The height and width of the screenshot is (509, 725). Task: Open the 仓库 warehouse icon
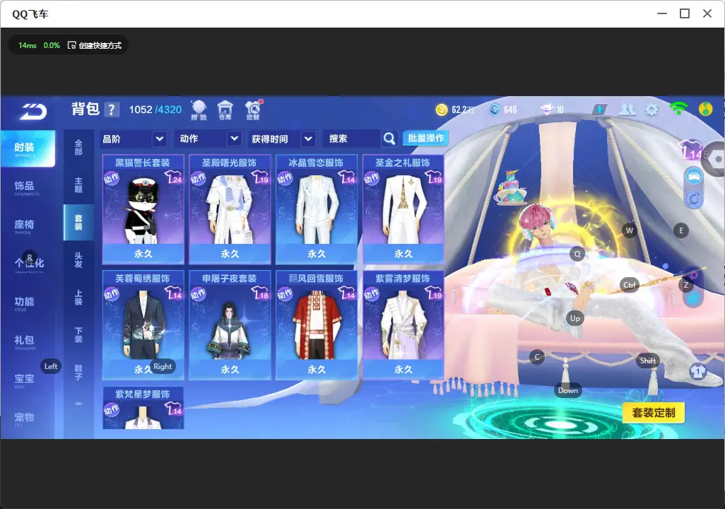(x=225, y=110)
